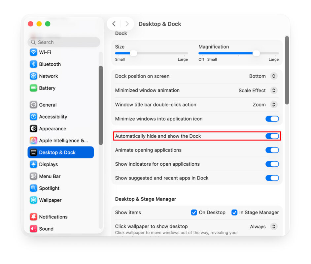Click the magnifier icon in Search field

(x=33, y=42)
